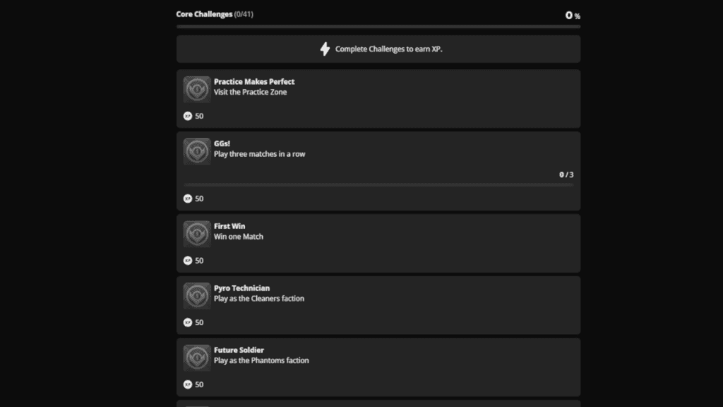Click the Future Soldier challenge badge icon

[197, 358]
